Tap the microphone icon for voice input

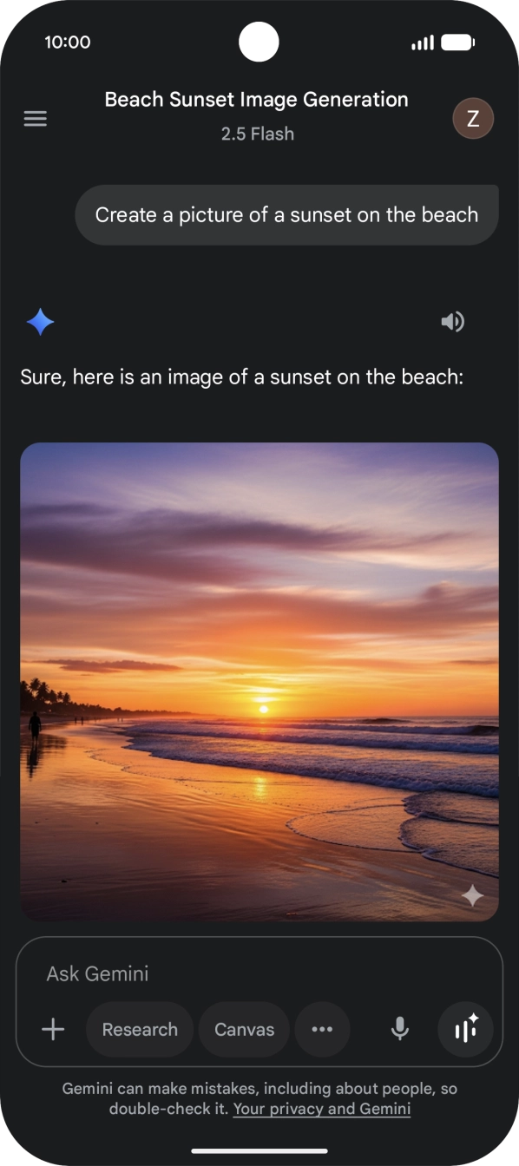pos(399,1029)
